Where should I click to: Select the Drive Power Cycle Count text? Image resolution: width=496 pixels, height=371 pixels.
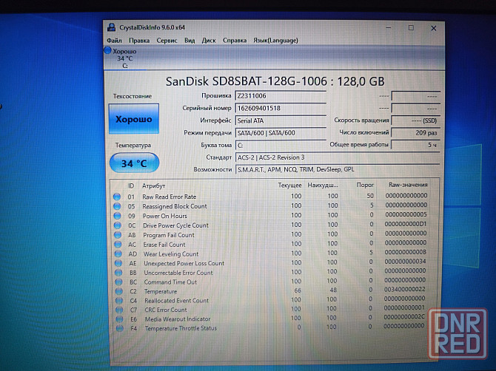(x=176, y=225)
